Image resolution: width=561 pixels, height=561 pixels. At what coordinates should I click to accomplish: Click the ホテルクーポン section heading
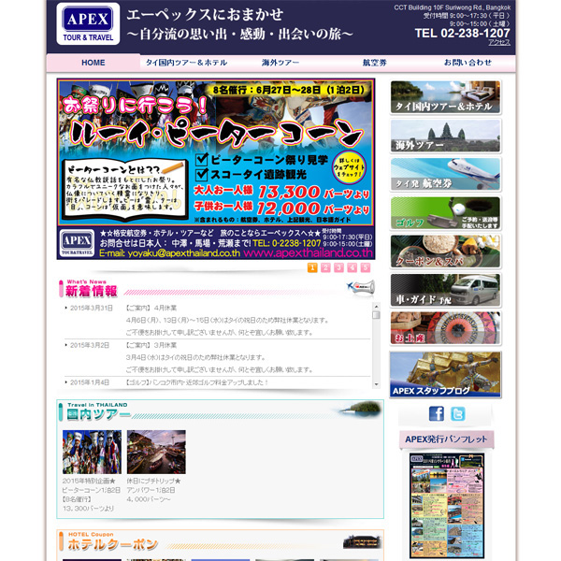(x=113, y=544)
